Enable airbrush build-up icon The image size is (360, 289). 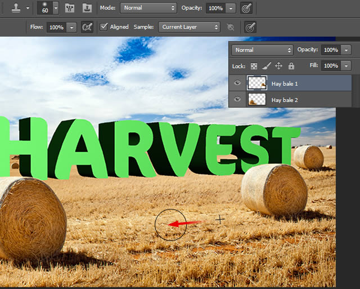[x=88, y=27]
